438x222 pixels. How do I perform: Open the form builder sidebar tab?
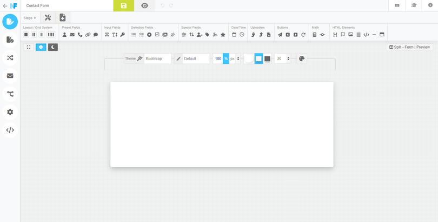pyautogui.click(x=10, y=22)
